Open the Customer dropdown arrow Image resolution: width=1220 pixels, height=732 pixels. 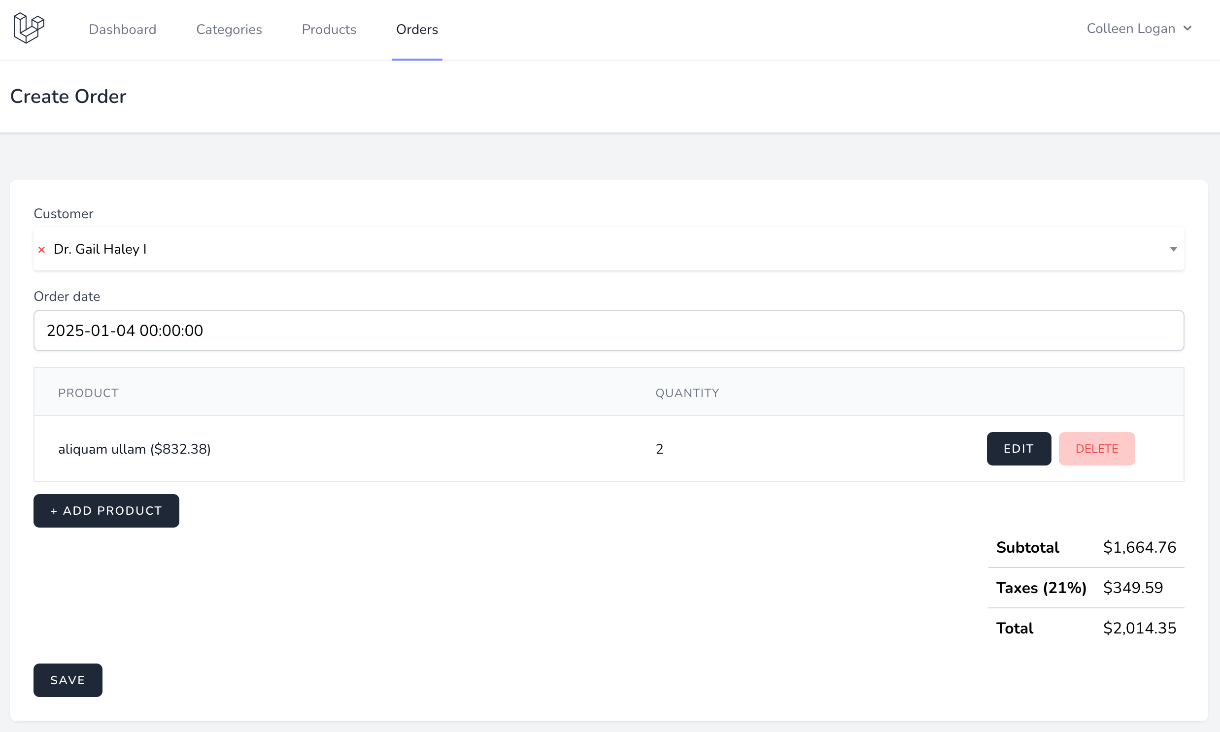tap(1173, 249)
